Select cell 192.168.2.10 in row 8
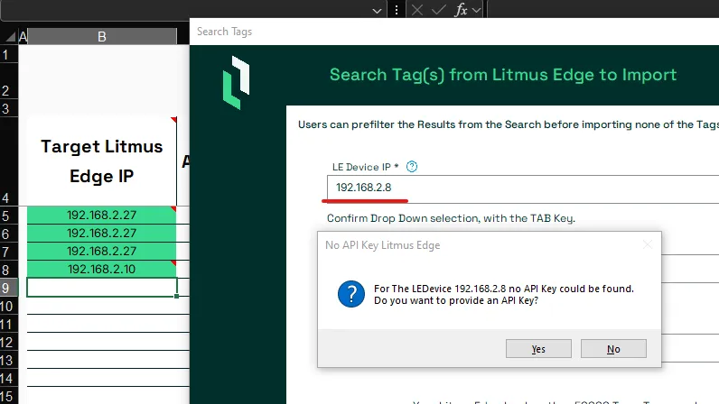The height and width of the screenshot is (404, 719). [102, 269]
